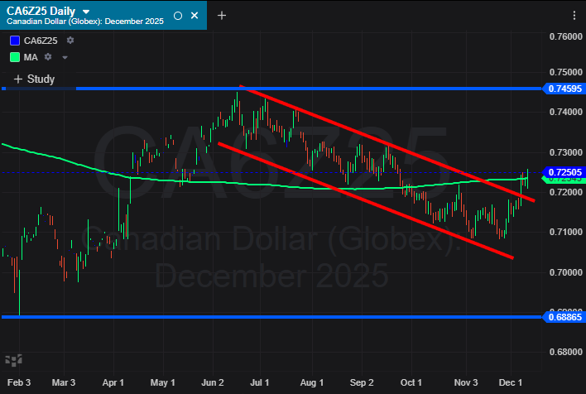Click the logo icon at chart bottom-left

click(x=13, y=360)
